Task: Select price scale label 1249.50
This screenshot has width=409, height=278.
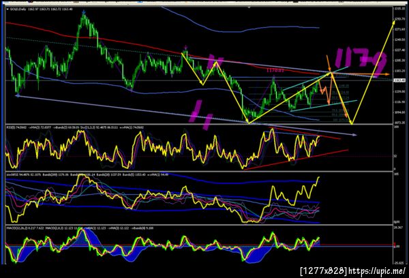Action: pos(400,40)
